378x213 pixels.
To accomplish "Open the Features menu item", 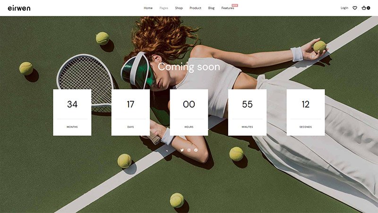I will click(x=228, y=8).
